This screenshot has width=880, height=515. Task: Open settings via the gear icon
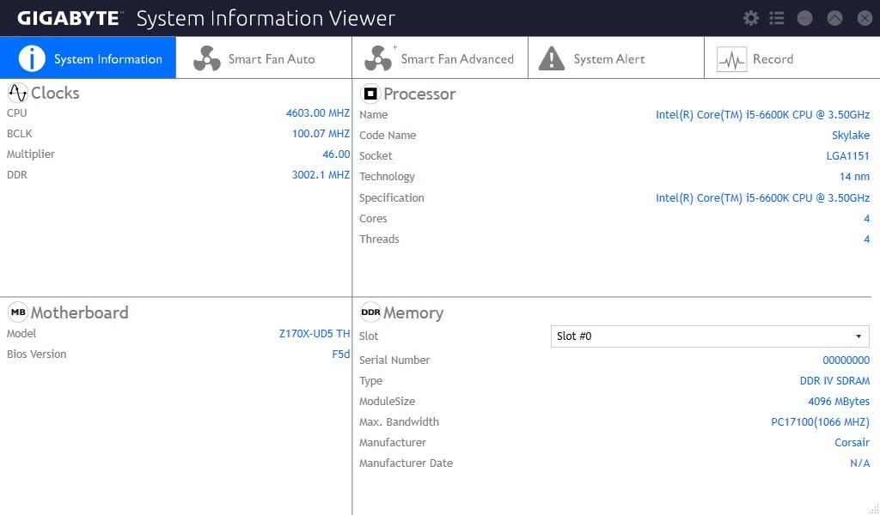tap(750, 18)
